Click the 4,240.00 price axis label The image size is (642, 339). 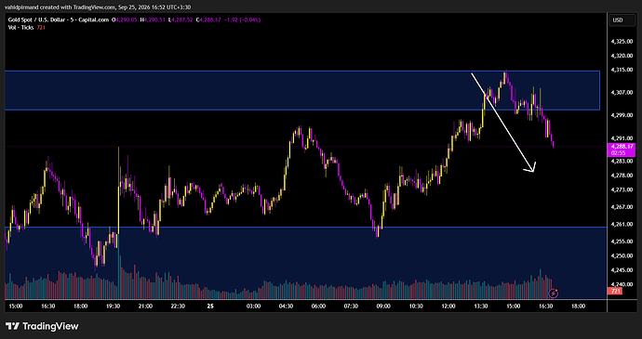point(622,284)
